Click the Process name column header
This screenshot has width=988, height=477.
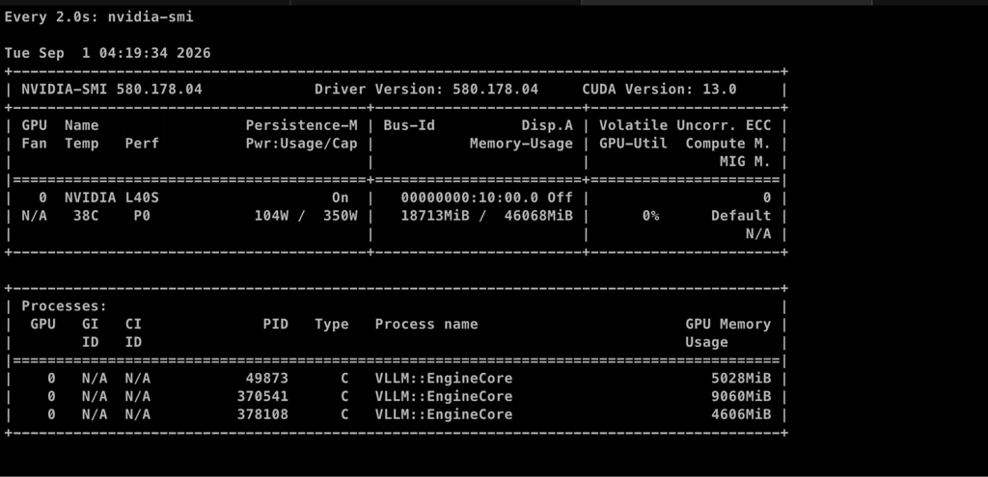tap(426, 325)
